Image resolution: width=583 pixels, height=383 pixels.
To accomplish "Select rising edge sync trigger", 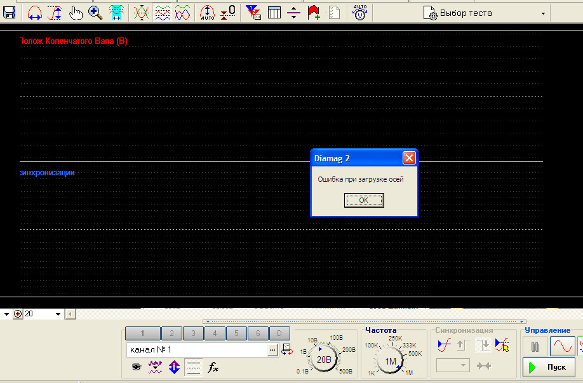I will point(463,345).
